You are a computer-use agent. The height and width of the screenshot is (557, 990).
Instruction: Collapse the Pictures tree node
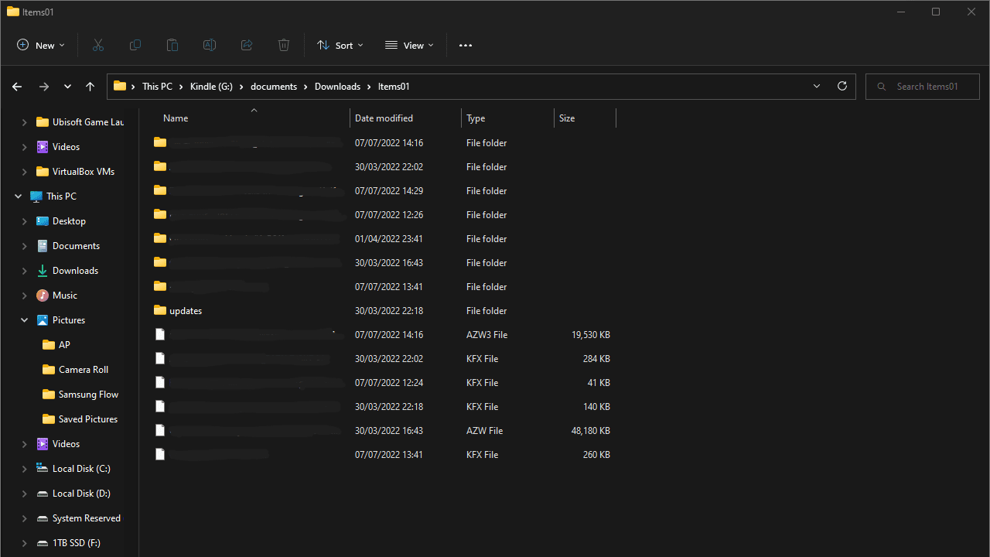pyautogui.click(x=24, y=320)
